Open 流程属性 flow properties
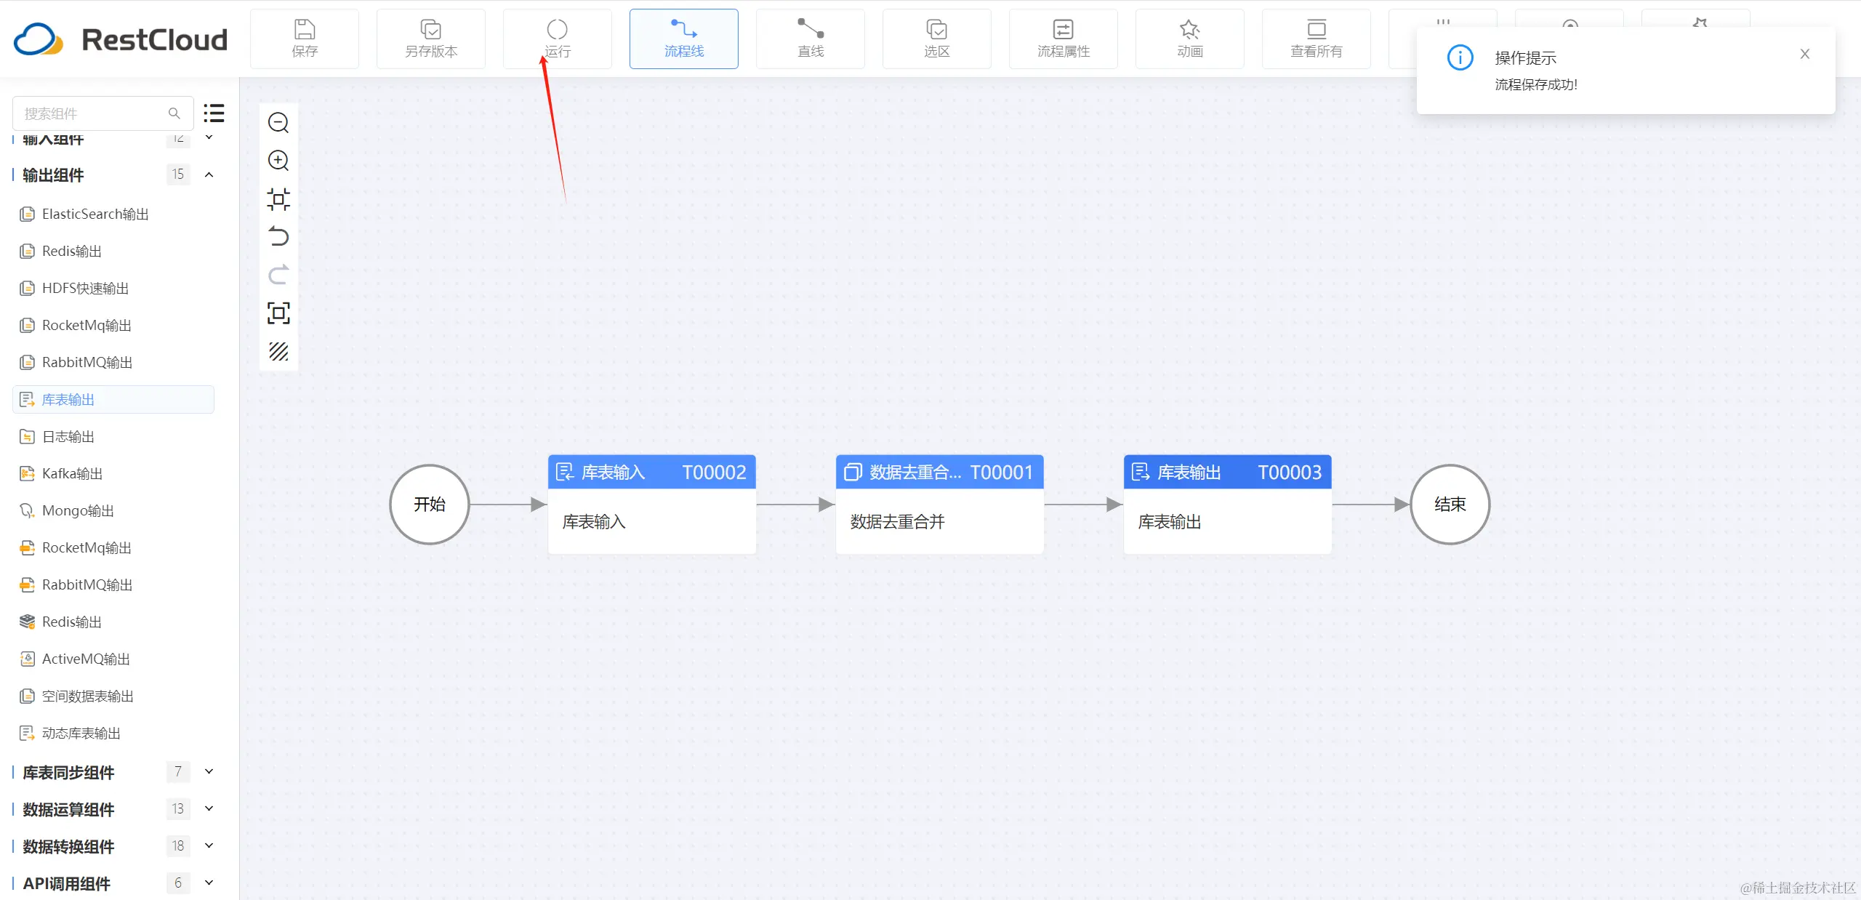 [1063, 39]
